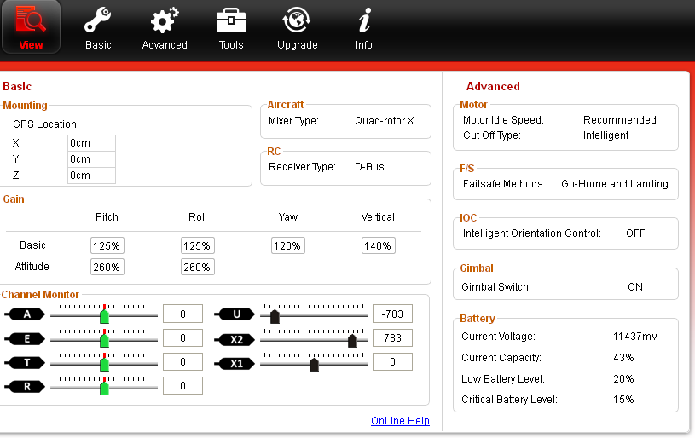Click the Pitch column header
The image size is (695, 438).
(107, 217)
